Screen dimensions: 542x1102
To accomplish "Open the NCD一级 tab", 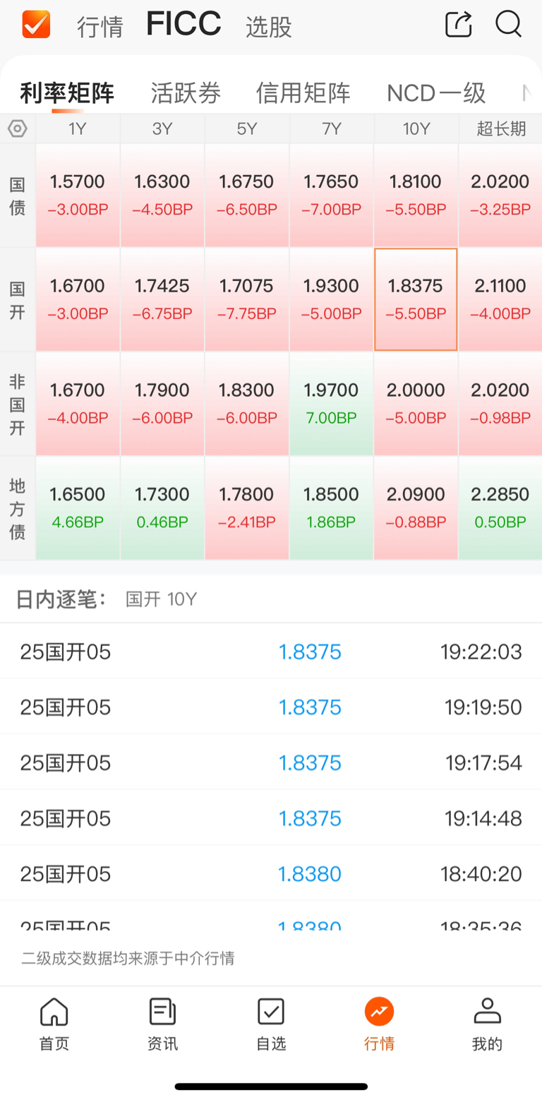I will click(436, 93).
